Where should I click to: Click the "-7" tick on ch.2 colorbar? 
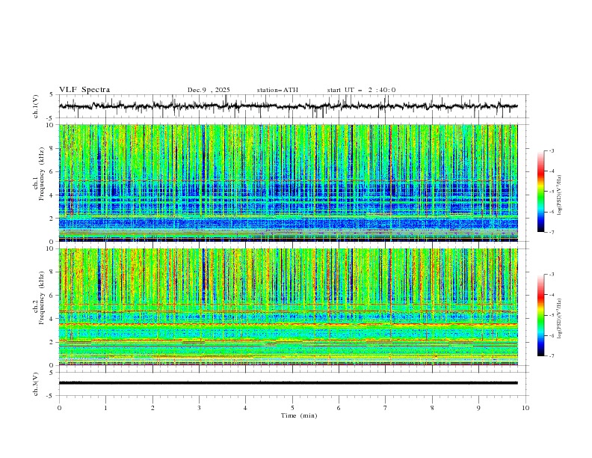(552, 355)
